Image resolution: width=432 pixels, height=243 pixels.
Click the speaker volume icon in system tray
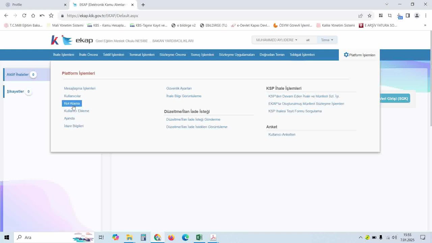click(394, 237)
